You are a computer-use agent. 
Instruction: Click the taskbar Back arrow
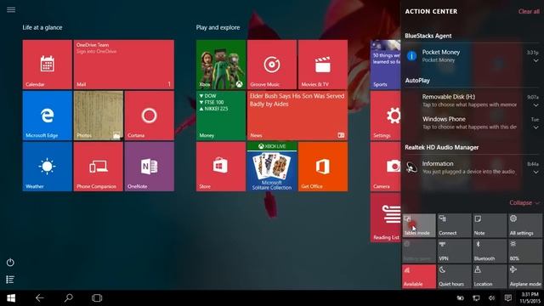coord(40,297)
